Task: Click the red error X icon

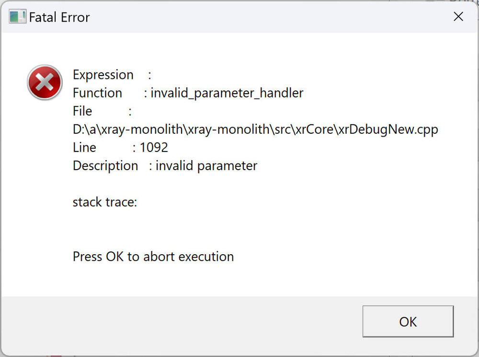Action: pyautogui.click(x=45, y=83)
